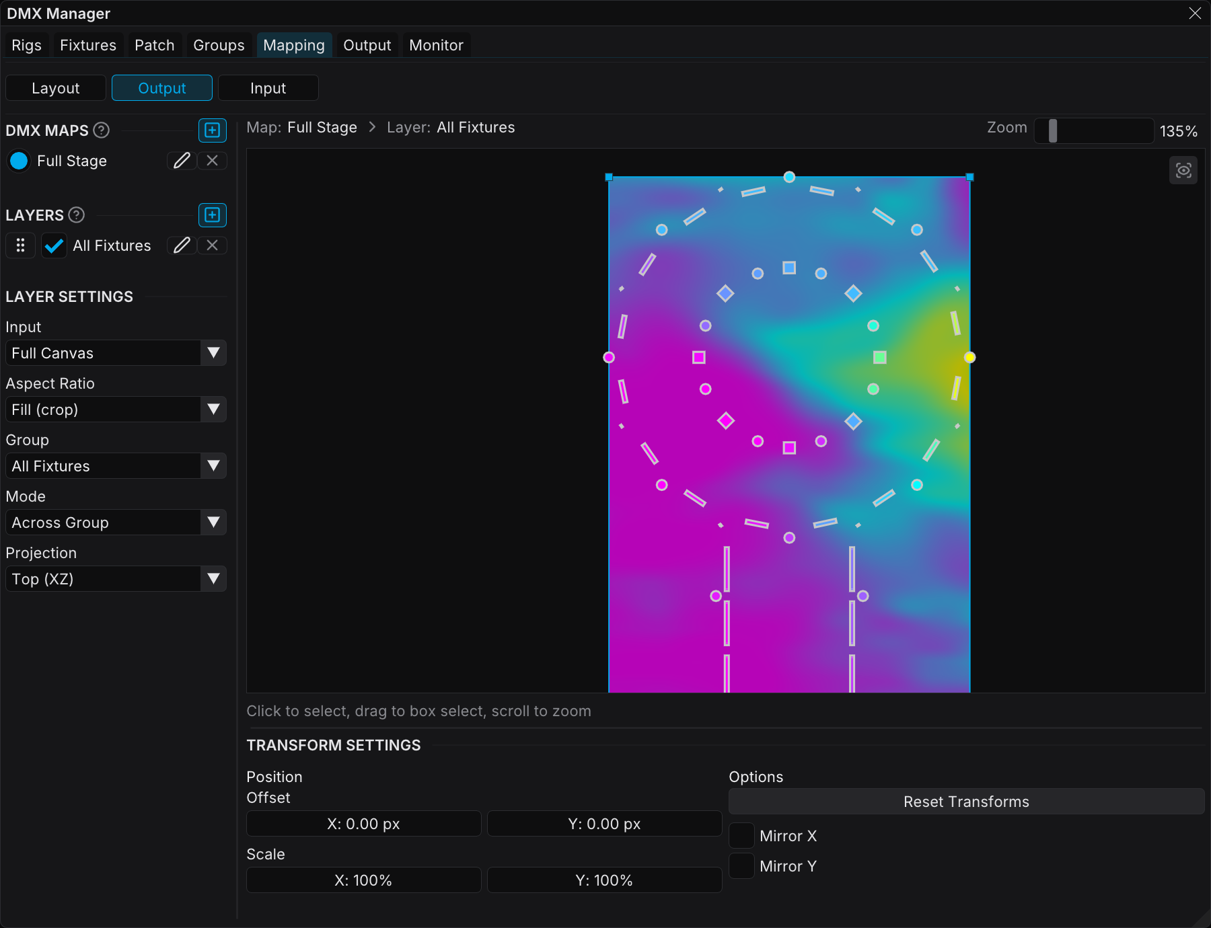Image resolution: width=1211 pixels, height=928 pixels.
Task: Click breadcrumb Layer: All Fixtures text
Action: [451, 127]
